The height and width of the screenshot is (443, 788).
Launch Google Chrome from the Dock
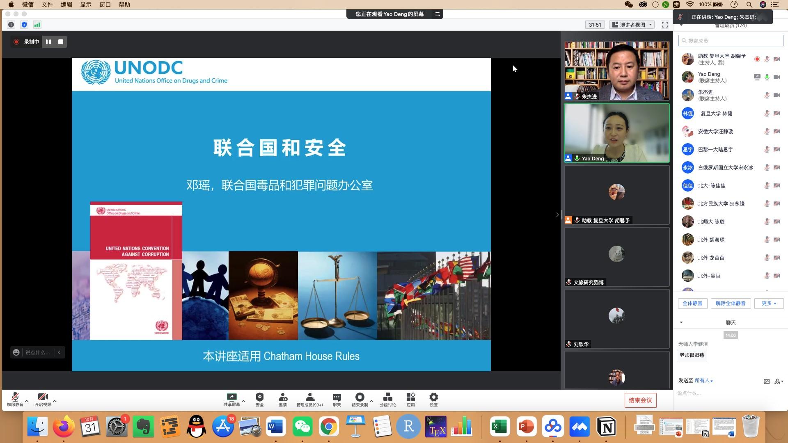(x=329, y=427)
